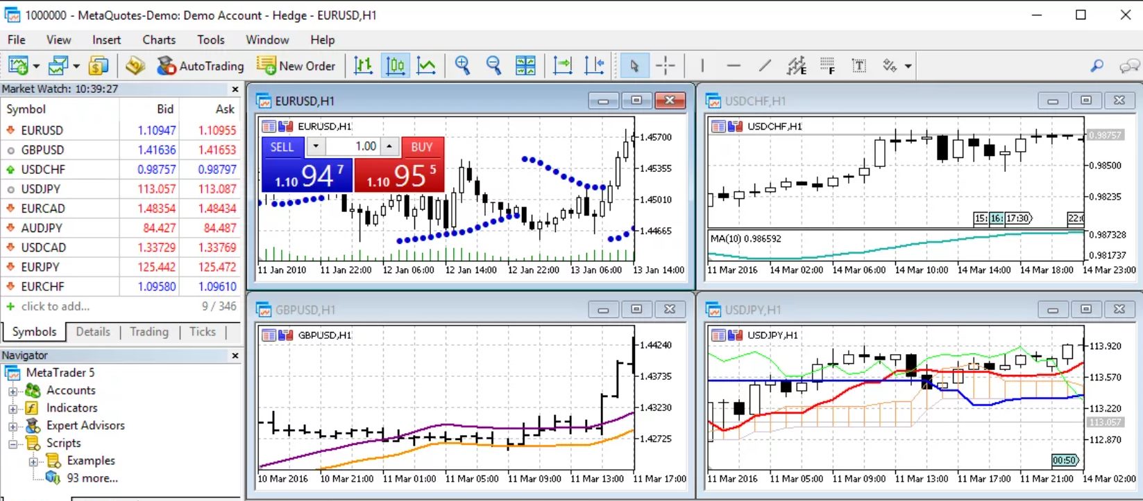Toggle chart auto scroll to end
Viewport: 1143px width, 501px height.
pyautogui.click(x=562, y=66)
